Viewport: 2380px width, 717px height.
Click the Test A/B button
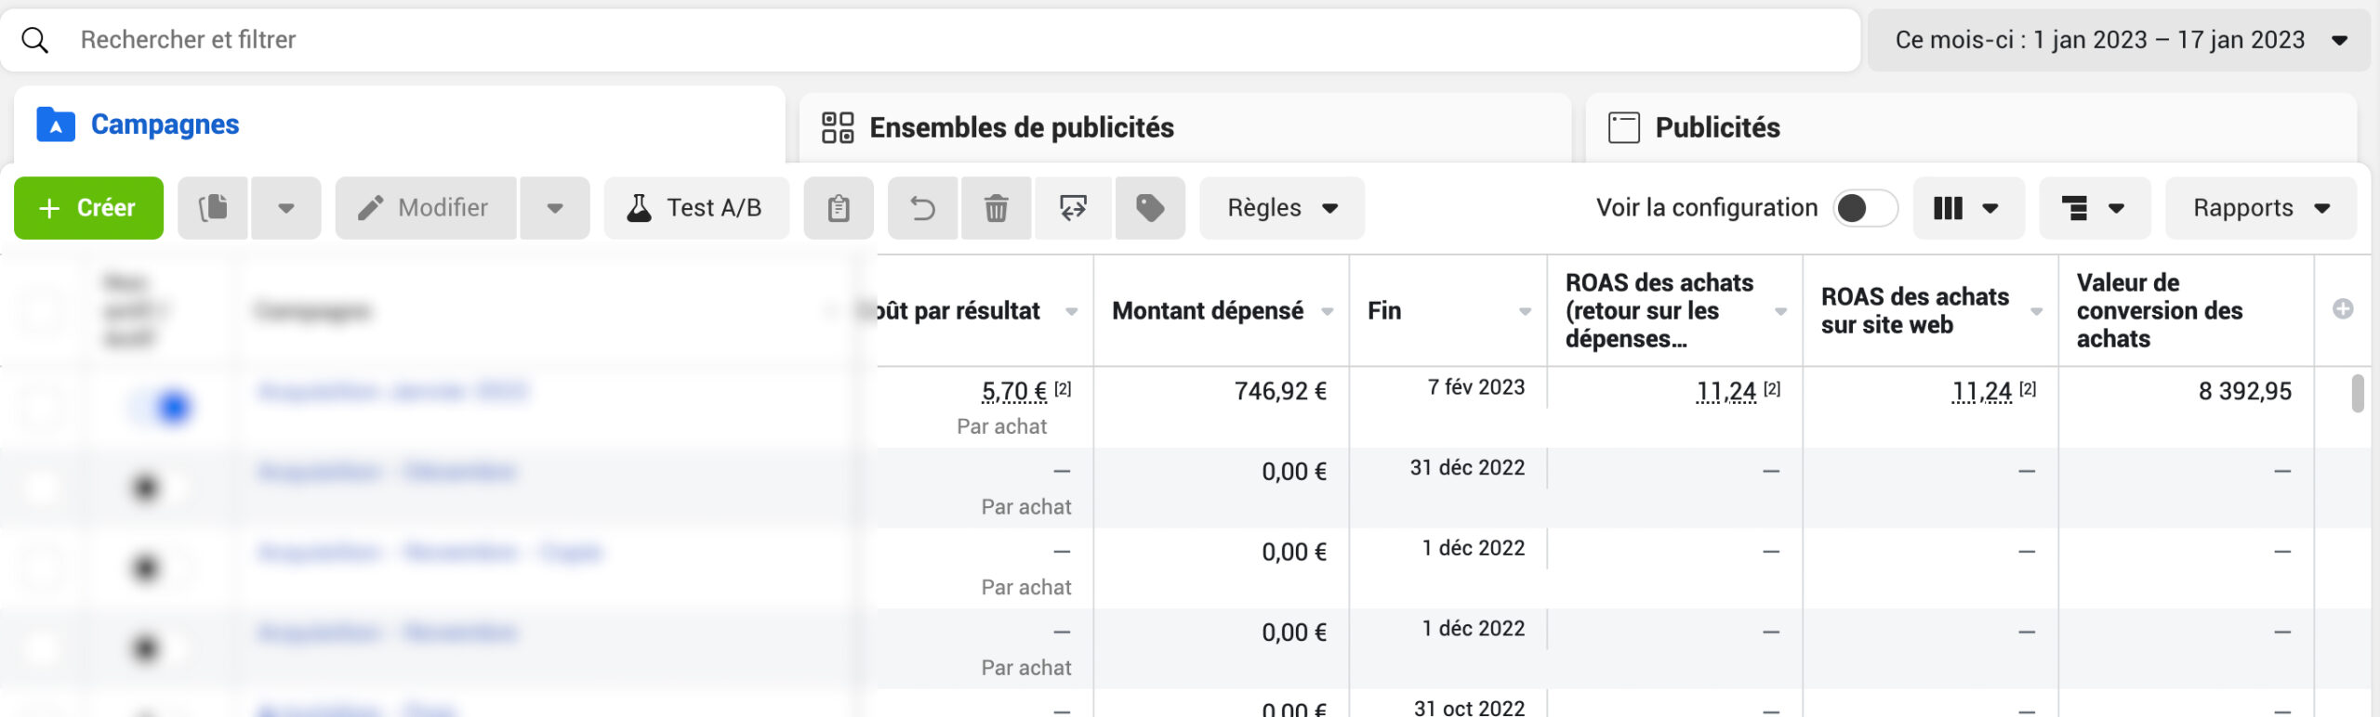(696, 208)
